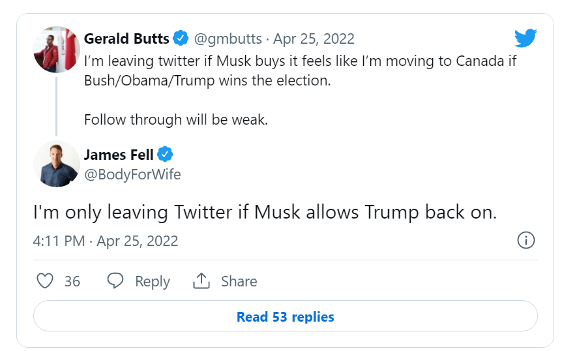Open James Fell's profile picture
This screenshot has width=562, height=351.
pyautogui.click(x=57, y=164)
